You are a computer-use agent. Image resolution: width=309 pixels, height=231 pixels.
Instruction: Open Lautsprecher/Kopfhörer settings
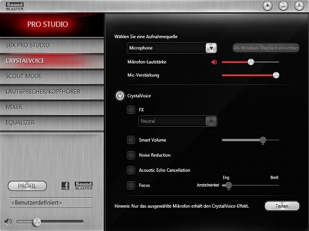pyautogui.click(x=52, y=92)
